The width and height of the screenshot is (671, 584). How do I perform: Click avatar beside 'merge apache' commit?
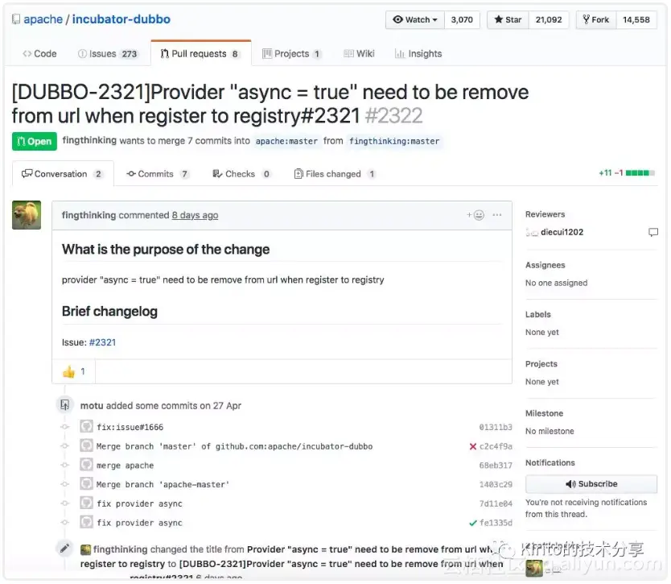click(x=86, y=465)
